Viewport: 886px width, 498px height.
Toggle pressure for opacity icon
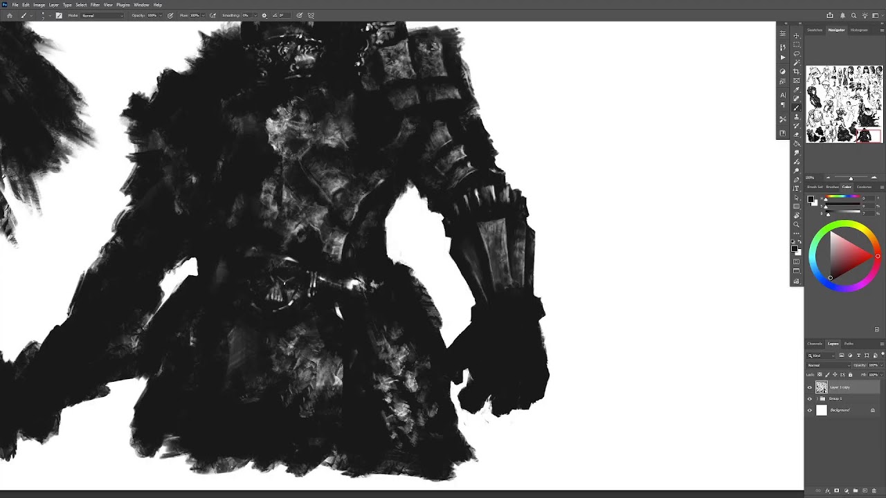pyautogui.click(x=170, y=15)
